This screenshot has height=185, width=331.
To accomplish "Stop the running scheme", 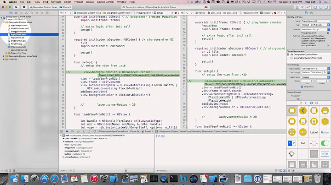I will click(24, 7).
